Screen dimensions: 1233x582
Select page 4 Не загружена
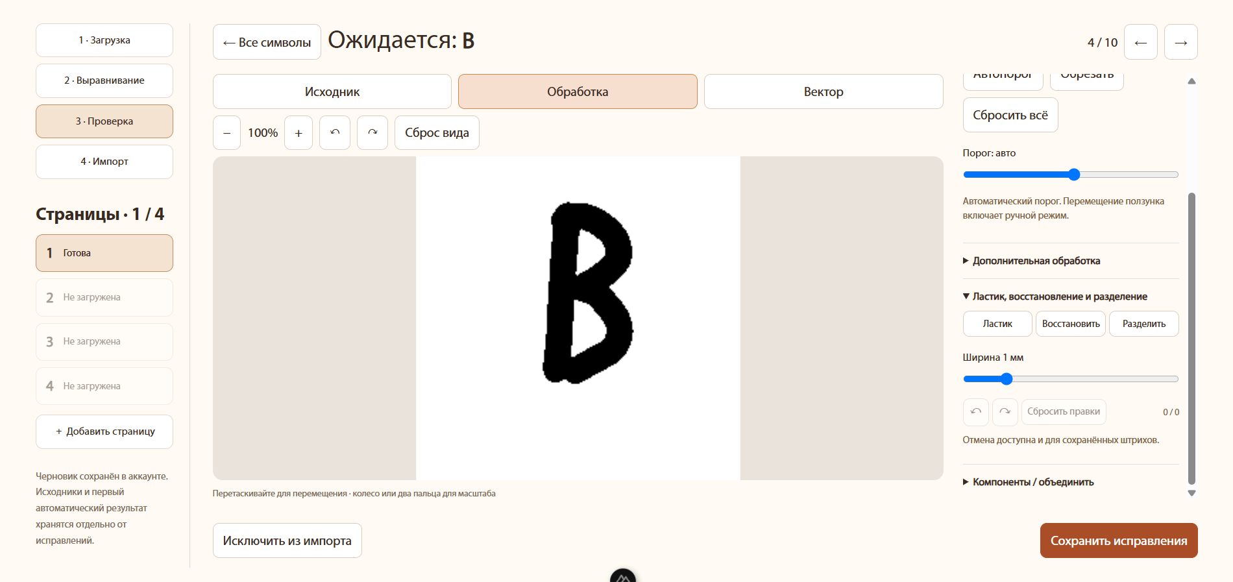coord(104,386)
